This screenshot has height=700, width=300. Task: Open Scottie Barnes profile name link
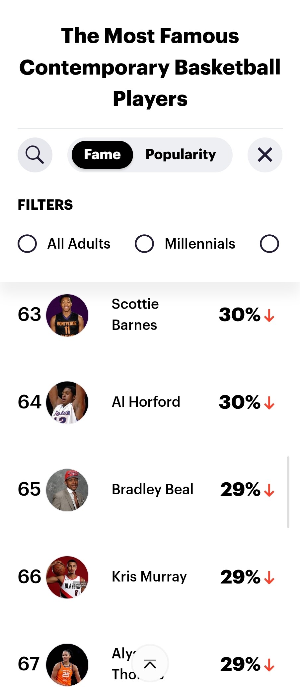point(135,315)
